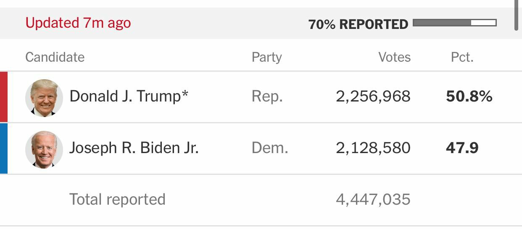The height and width of the screenshot is (229, 522).
Task: Click the red Republican color bar
Action: (x=4, y=97)
